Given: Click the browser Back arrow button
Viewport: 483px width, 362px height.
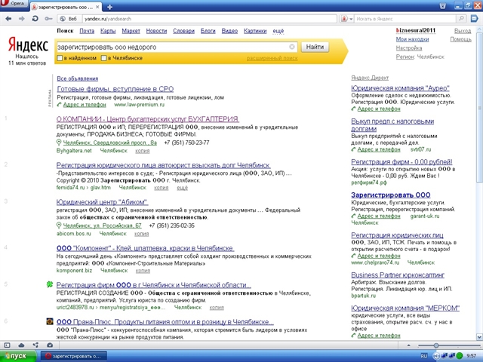Looking at the screenshot, I should [x=7, y=17].
